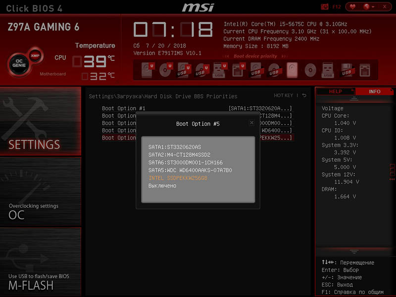Select the UEFI USB hard disk boot icon

click(x=184, y=70)
